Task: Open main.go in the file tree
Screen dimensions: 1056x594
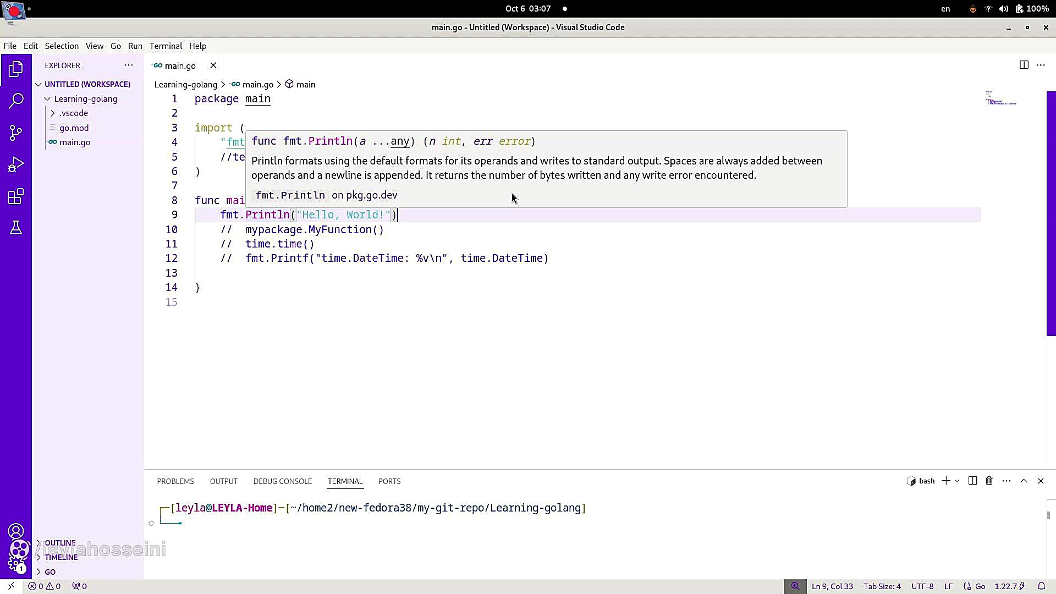Action: pos(75,142)
